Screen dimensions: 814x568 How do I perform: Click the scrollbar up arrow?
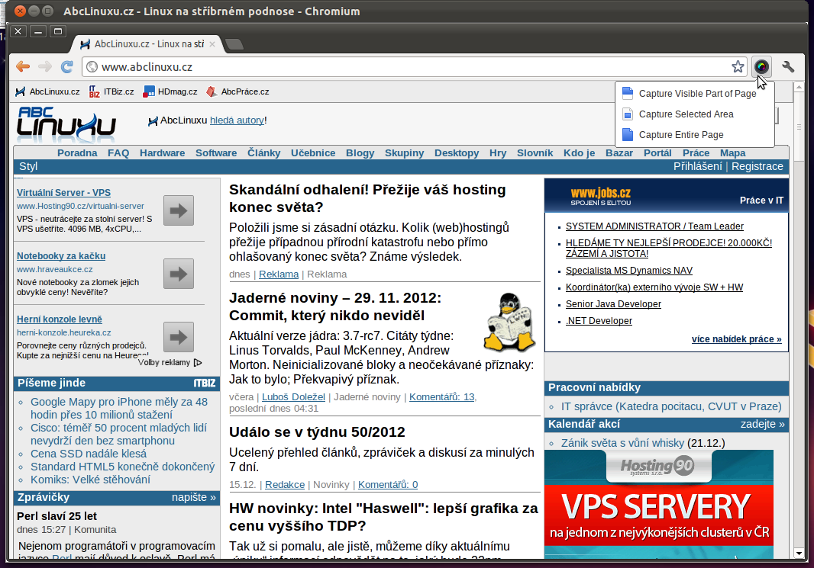pyautogui.click(x=799, y=87)
